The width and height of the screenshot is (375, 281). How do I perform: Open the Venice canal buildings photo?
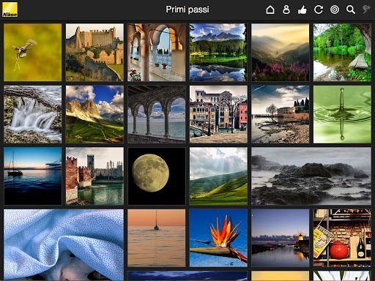(x=218, y=114)
